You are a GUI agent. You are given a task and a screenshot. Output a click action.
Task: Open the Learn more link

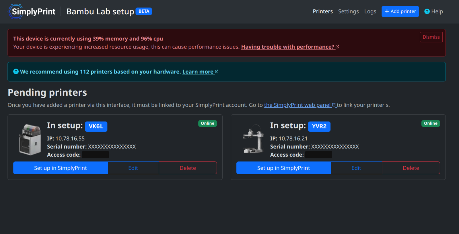(x=200, y=72)
